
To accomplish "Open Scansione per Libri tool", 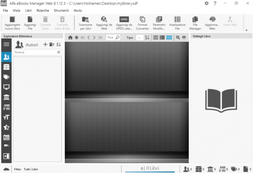I will pyautogui.click(x=86, y=23).
